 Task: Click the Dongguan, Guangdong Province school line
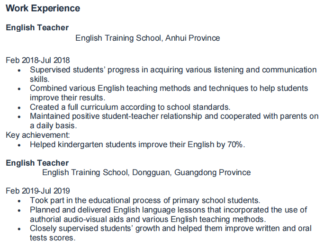146,173
